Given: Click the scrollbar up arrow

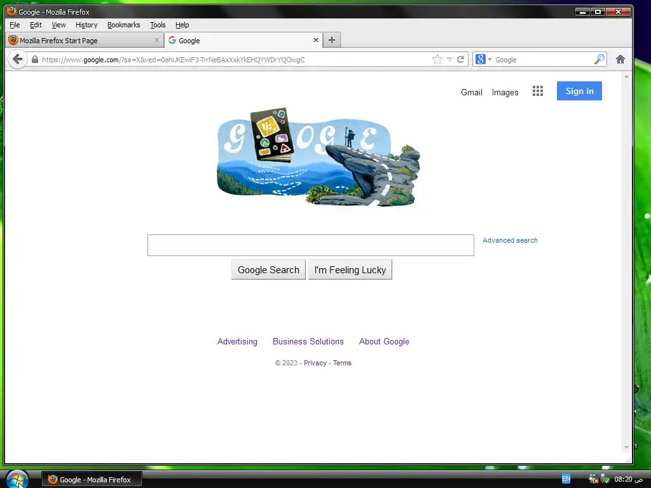Looking at the screenshot, I should pos(626,77).
